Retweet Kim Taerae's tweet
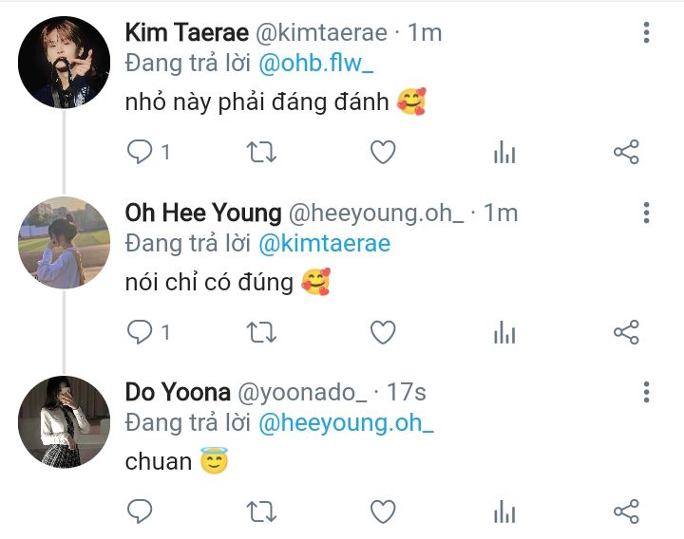 pyautogui.click(x=261, y=152)
